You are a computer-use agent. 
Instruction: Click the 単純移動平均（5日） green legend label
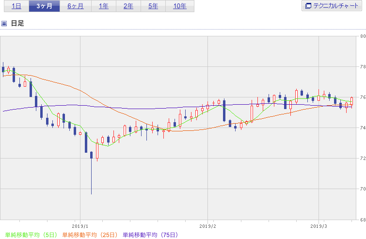(x=31, y=235)
